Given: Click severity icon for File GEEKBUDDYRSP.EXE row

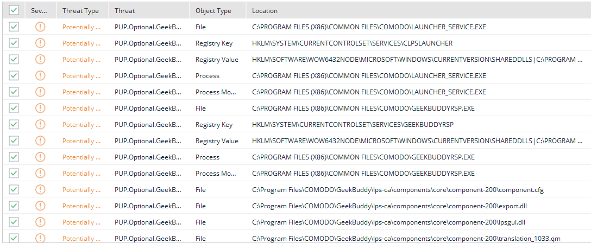Looking at the screenshot, I should tap(40, 108).
